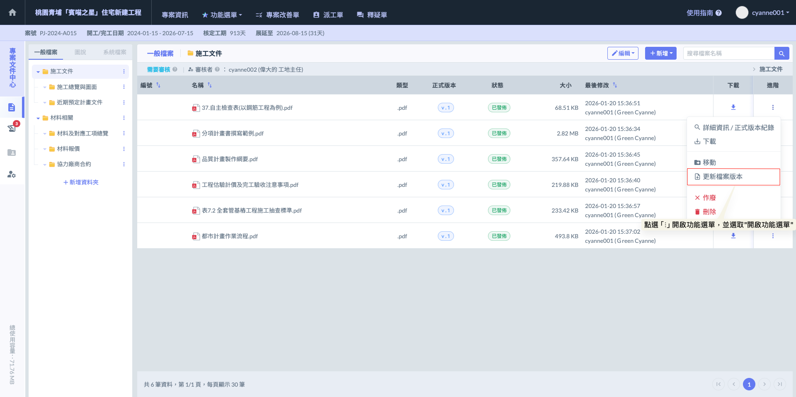Screen dimensions: 796x397
Task: Toggle sorting on the 編號 column
Action: pyautogui.click(x=158, y=85)
